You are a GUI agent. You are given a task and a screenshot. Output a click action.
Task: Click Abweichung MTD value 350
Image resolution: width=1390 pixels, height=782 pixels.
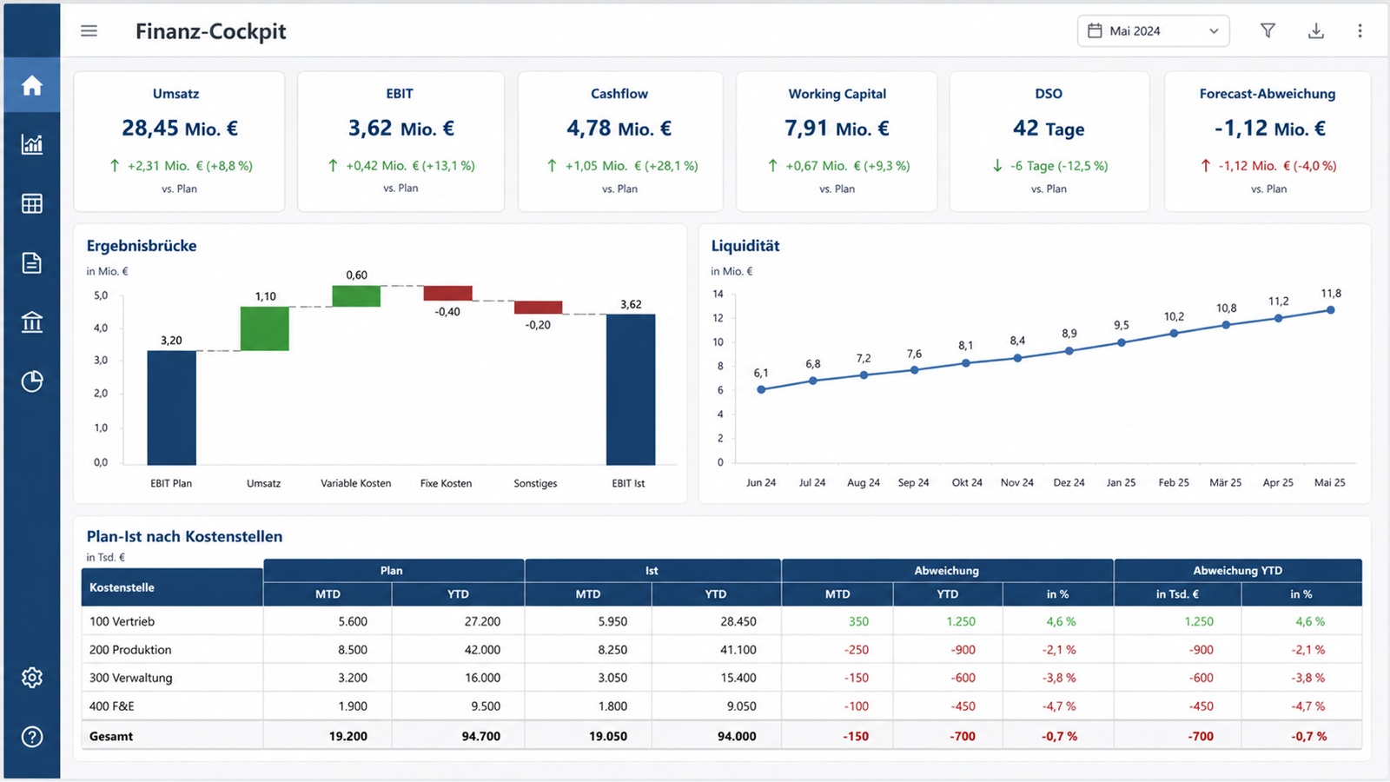[858, 621]
